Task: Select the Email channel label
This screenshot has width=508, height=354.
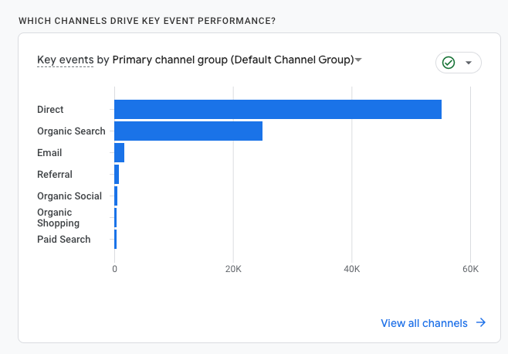Action: click(49, 153)
